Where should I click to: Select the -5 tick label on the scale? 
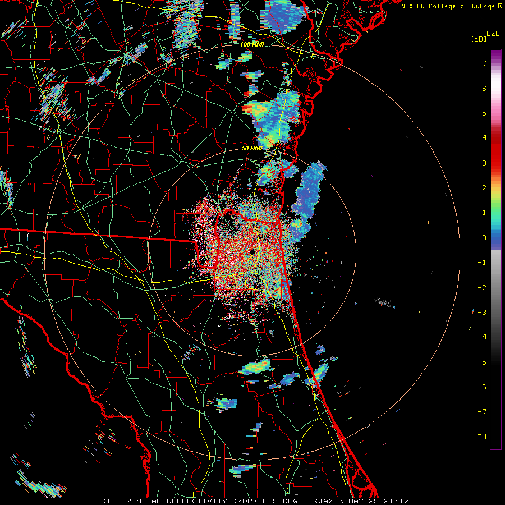pyautogui.click(x=482, y=362)
